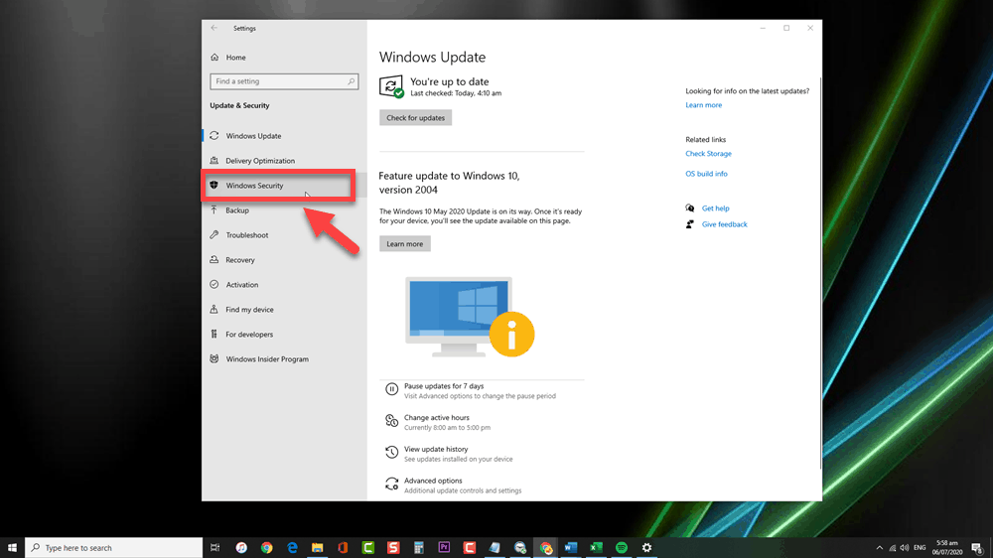Open Microsoft Word from the taskbar
This screenshot has height=558, width=993.
coord(571,548)
